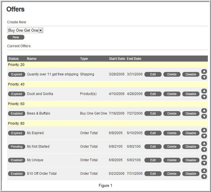Edit the Duck and Gorilla offer
This screenshot has height=192, width=211.
click(153, 94)
